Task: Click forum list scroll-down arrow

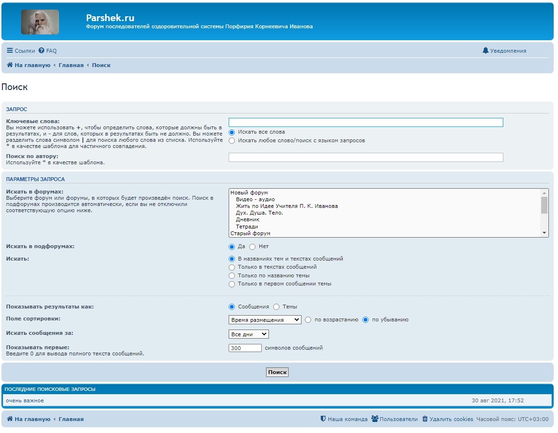Action: coord(544,233)
